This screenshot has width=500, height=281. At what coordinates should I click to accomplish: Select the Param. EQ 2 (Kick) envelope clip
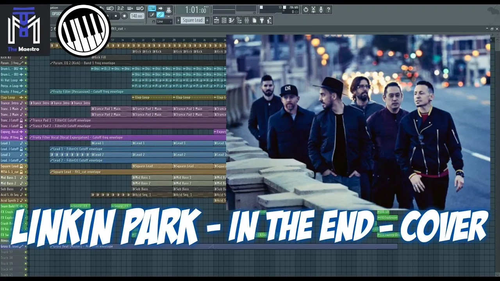(138, 63)
